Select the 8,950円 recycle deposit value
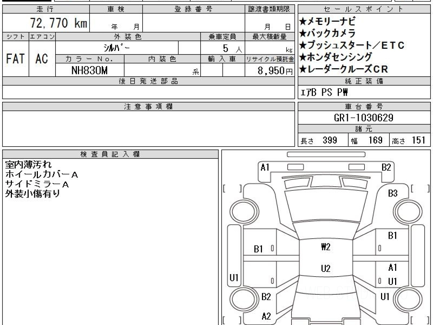The image size is (433, 325). [275, 71]
